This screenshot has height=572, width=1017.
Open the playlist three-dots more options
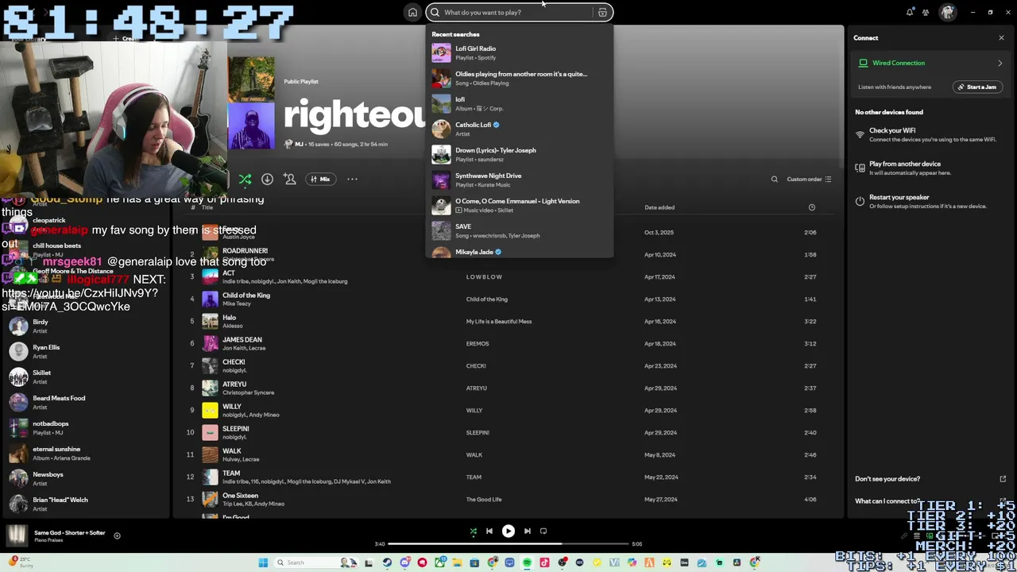click(x=352, y=179)
